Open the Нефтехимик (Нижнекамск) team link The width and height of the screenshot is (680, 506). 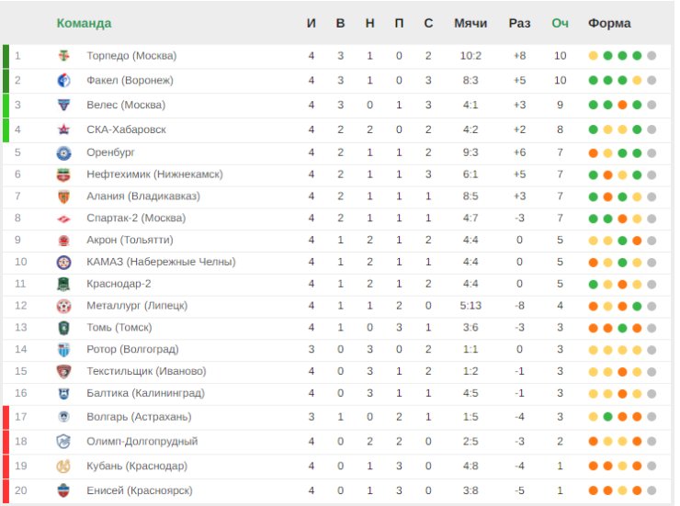tap(154, 174)
